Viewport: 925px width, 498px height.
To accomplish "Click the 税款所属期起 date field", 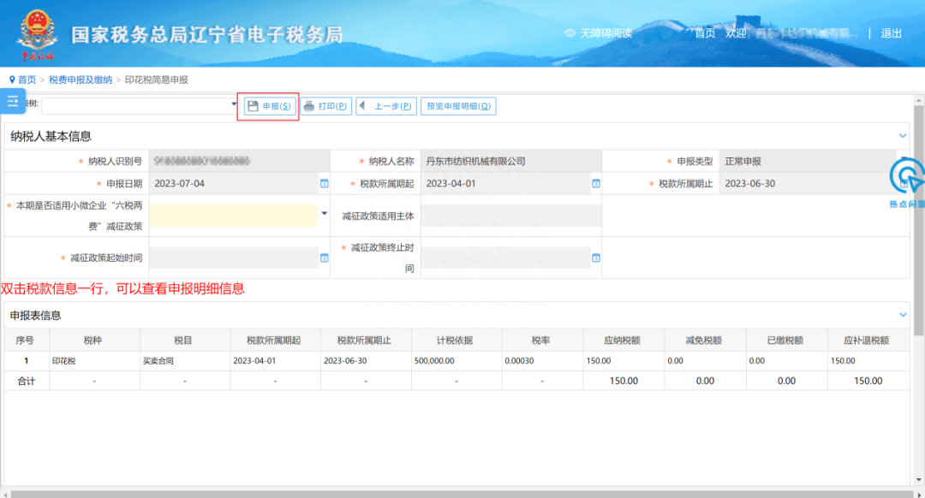I will coord(506,184).
